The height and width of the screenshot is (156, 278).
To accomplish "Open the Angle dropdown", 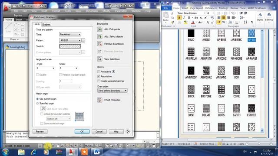I will coord(46,68).
